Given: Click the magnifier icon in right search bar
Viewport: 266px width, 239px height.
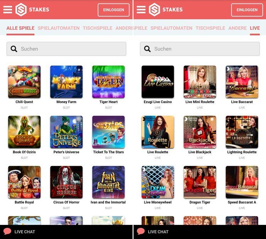Looking at the screenshot, I should click(x=148, y=49).
